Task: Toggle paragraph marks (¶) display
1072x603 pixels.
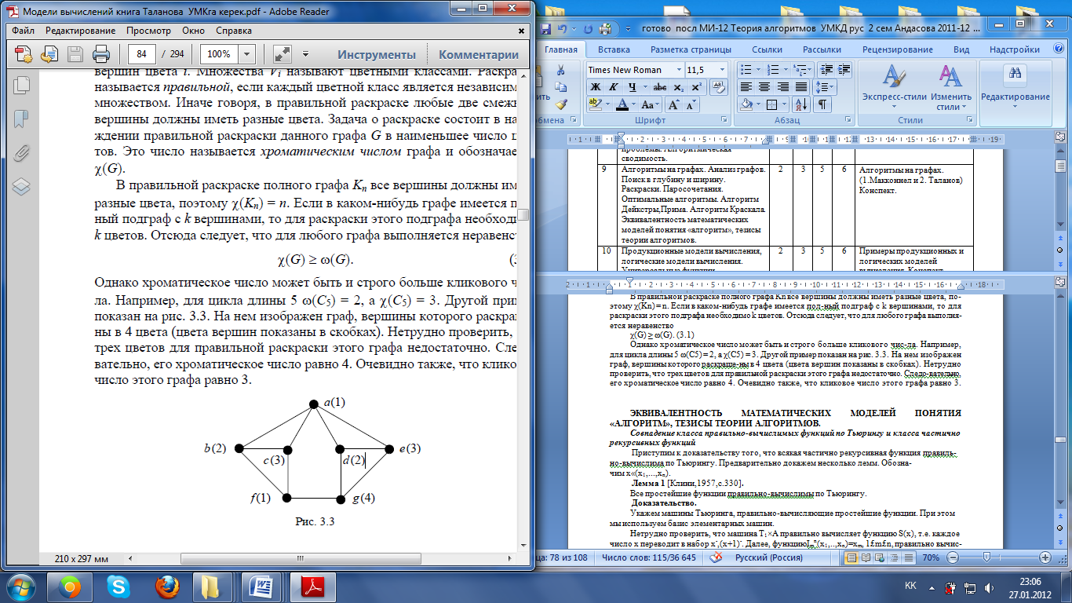Action: point(822,104)
